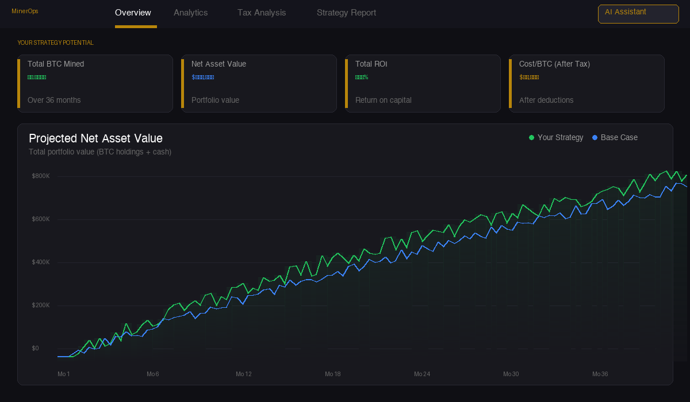690x402 pixels.
Task: Click the Mo 12 axis label
Action: pyautogui.click(x=244, y=374)
